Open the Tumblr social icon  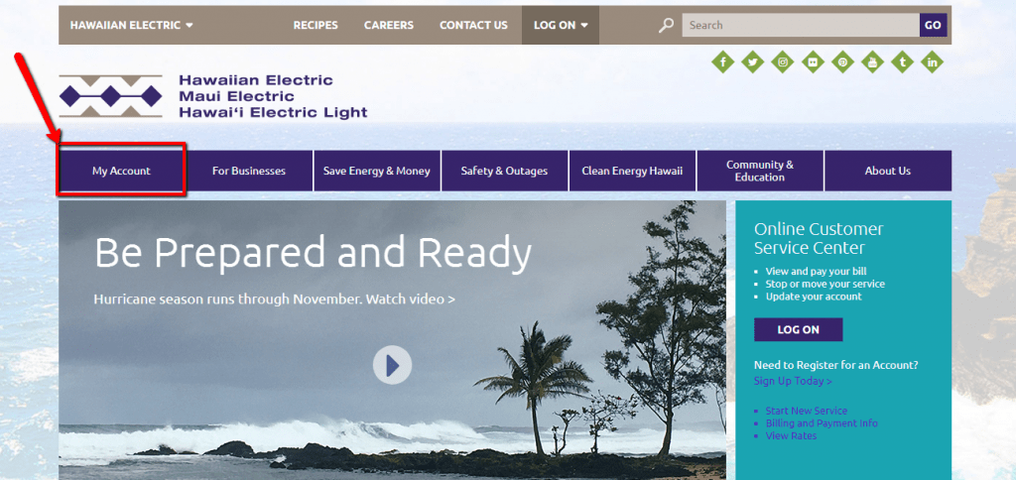click(x=903, y=62)
